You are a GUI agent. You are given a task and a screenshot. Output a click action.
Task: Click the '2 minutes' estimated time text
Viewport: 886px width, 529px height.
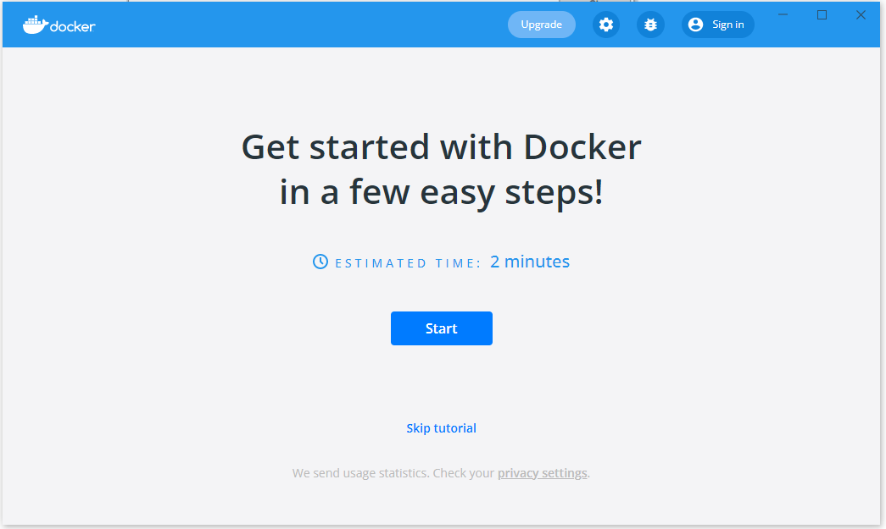(529, 262)
